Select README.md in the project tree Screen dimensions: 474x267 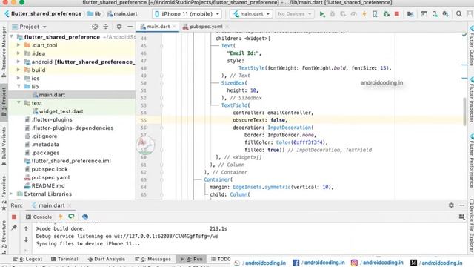click(x=47, y=185)
